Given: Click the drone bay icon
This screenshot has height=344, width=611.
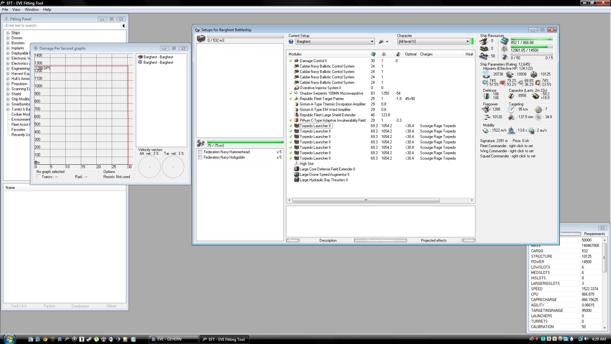Looking at the screenshot, I should point(201,143).
